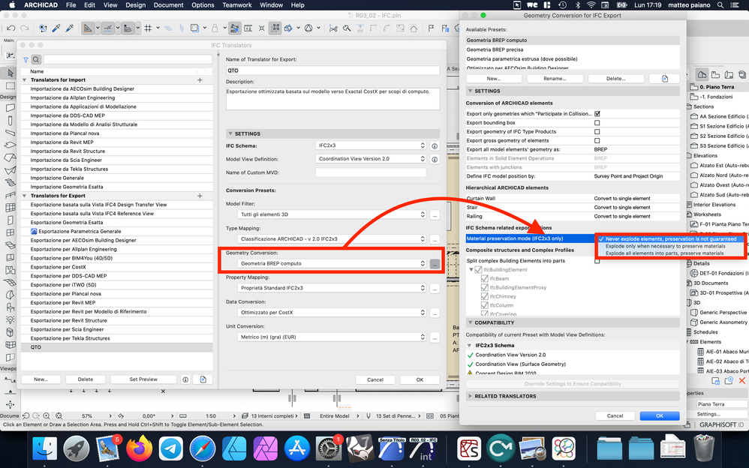Screen dimensions: 749x468
Task: Click the filter funnel icon in translators list
Action: [x=26, y=60]
